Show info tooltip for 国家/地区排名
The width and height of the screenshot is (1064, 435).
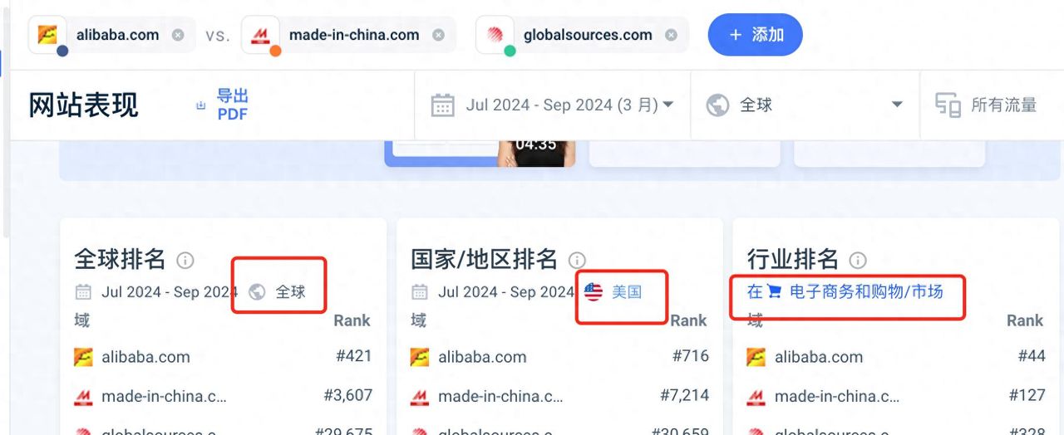tap(577, 261)
